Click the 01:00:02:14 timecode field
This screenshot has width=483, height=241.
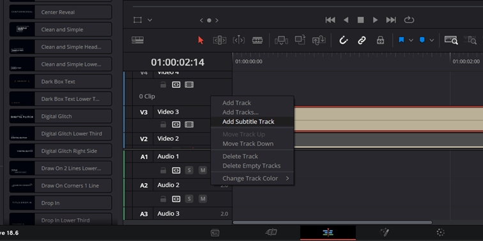(178, 62)
